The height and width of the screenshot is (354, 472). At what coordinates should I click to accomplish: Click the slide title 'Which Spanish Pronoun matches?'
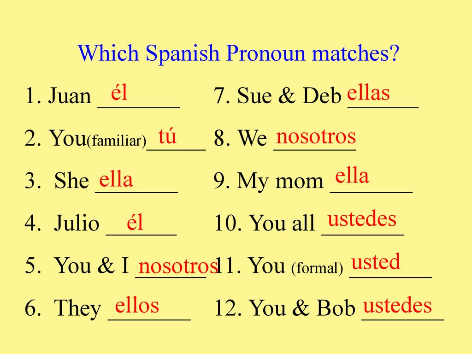tap(238, 53)
